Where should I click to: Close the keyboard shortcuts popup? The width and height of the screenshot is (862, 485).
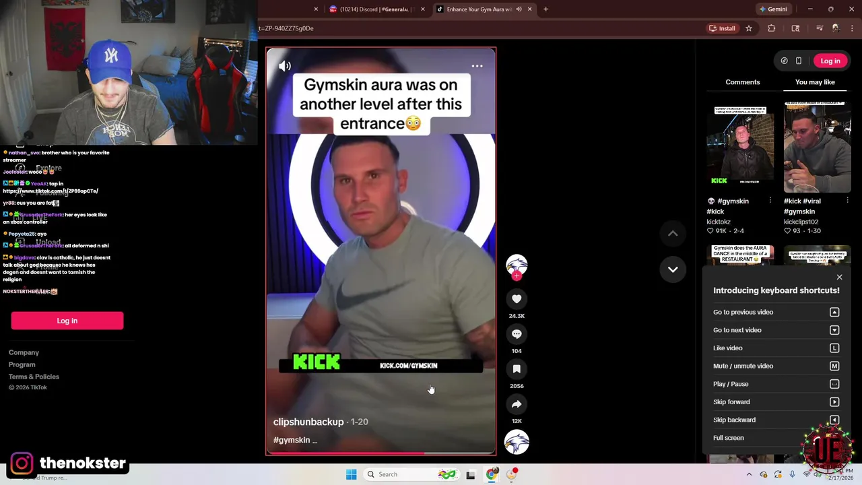(839, 278)
